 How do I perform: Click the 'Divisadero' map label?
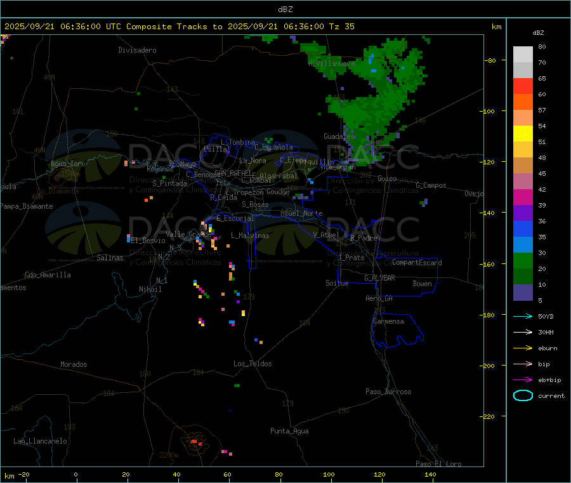coord(137,50)
